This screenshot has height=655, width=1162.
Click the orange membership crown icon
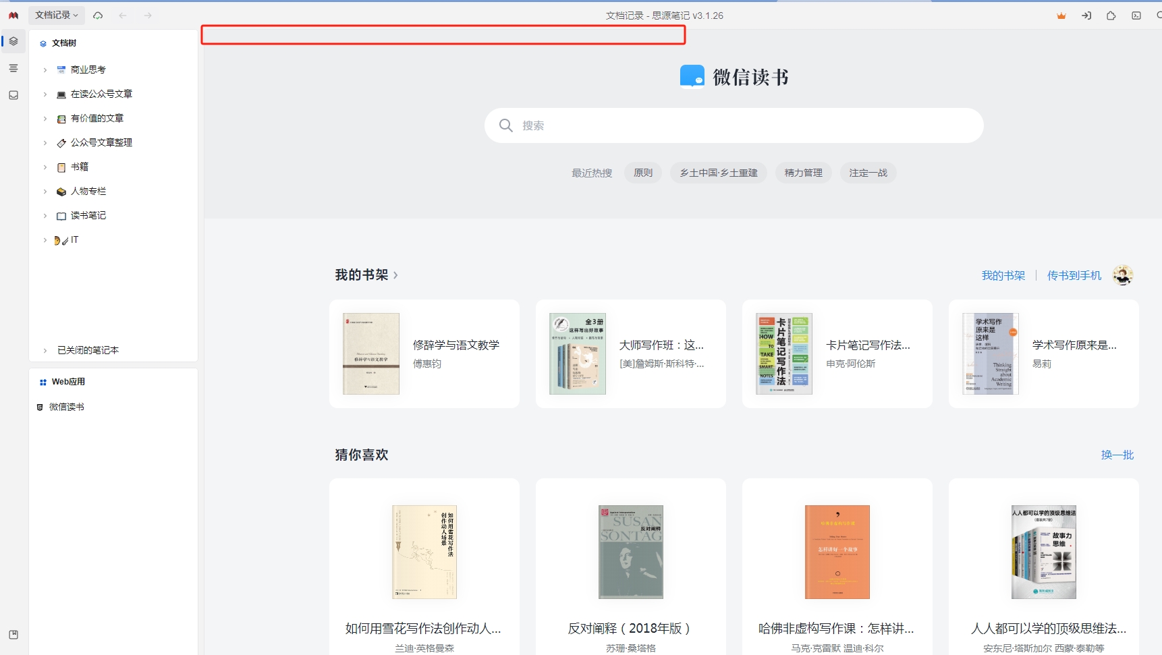[1061, 15]
